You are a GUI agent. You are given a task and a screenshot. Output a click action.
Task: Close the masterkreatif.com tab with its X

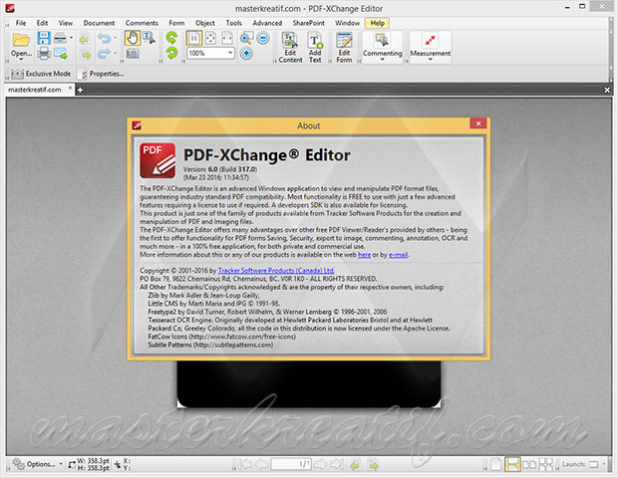[70, 88]
